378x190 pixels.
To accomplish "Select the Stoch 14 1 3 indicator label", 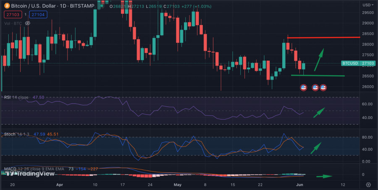I will tap(17, 134).
